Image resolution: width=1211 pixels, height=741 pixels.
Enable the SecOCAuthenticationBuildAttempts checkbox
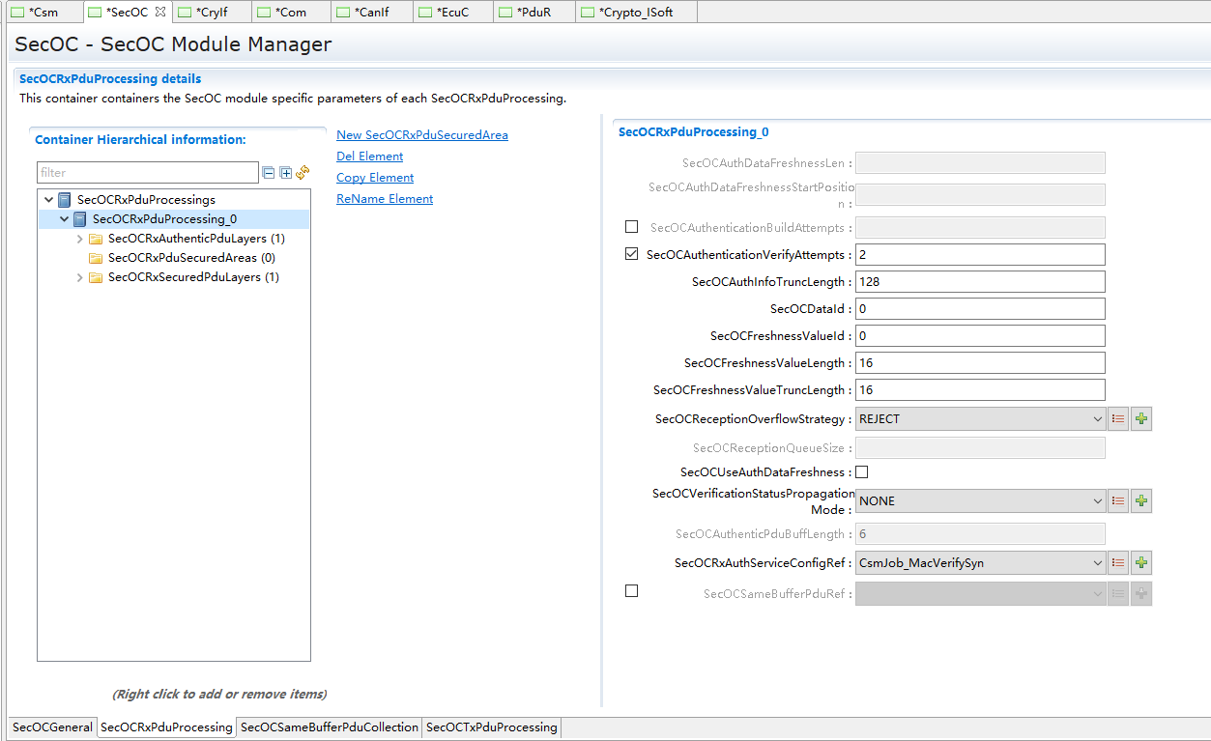[x=632, y=227]
